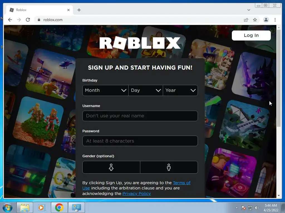The width and height of the screenshot is (285, 213).
Task: Select the female gender icon
Action: tap(111, 167)
